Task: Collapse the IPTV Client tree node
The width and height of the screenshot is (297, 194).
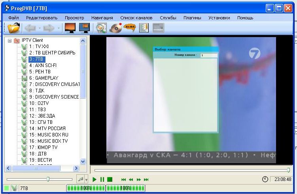Action: (9, 41)
